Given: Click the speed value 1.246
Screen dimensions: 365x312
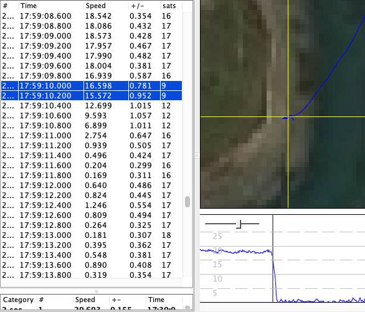Looking at the screenshot, I should pyautogui.click(x=96, y=206).
